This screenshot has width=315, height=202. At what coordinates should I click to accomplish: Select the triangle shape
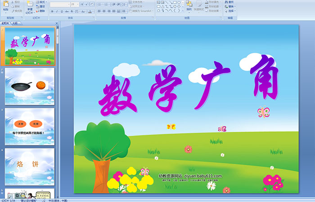tap(163, 7)
